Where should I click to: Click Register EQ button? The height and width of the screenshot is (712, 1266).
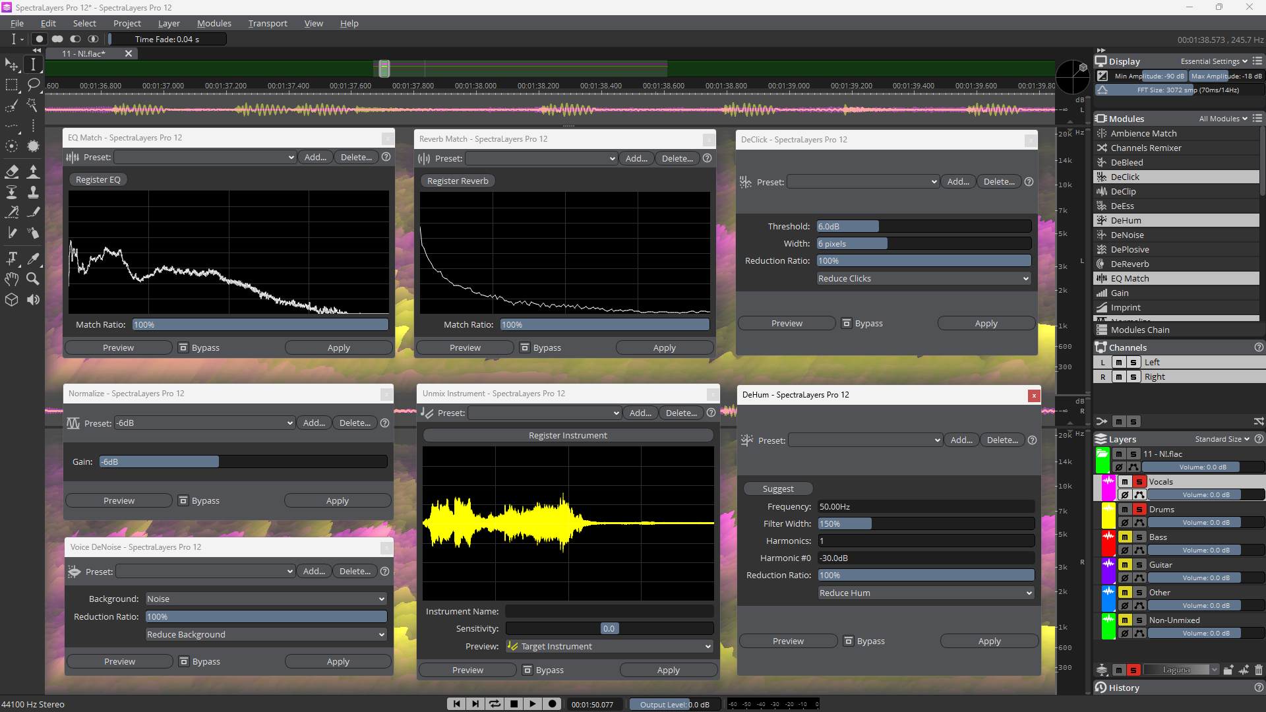coord(98,179)
